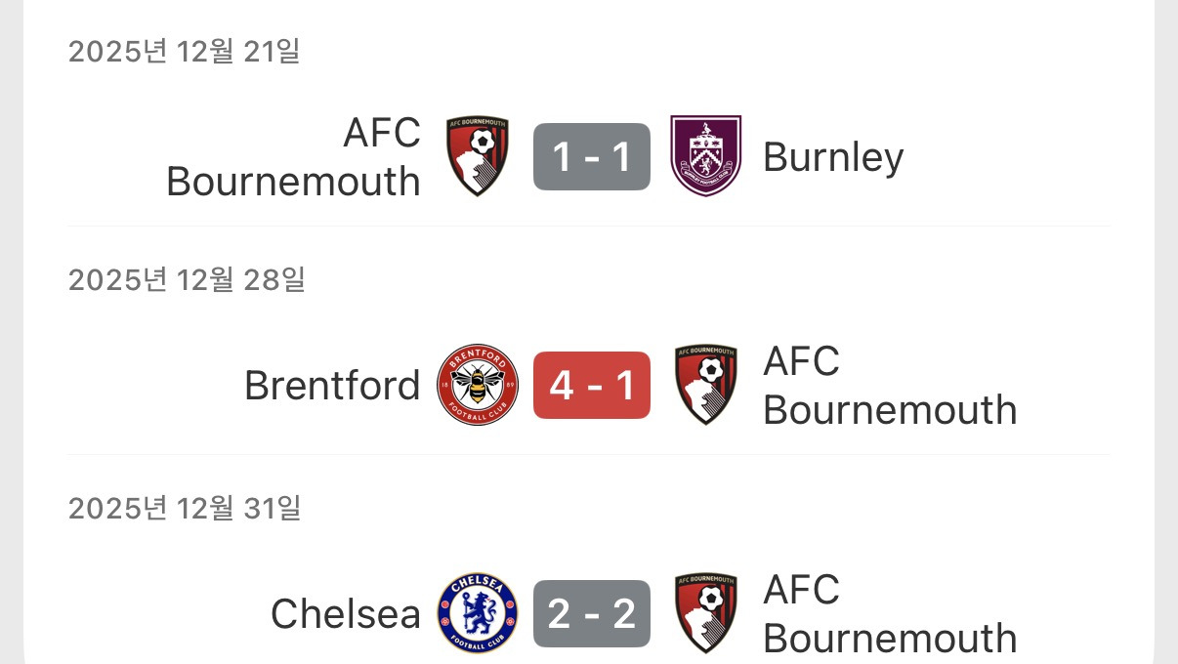Click Bournemouth crest in the Chelsea match

point(706,613)
